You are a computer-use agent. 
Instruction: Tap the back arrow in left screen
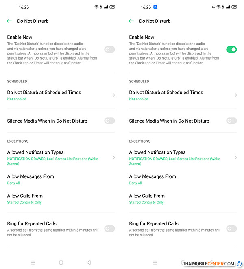click(9, 21)
